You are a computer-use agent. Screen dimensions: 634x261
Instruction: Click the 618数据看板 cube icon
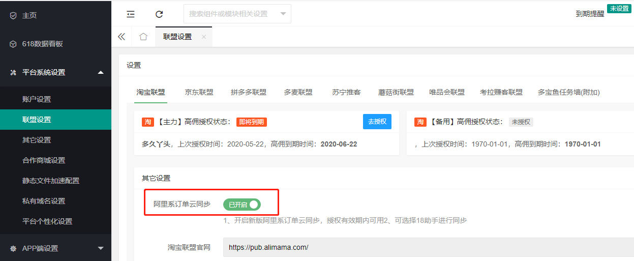coord(13,44)
